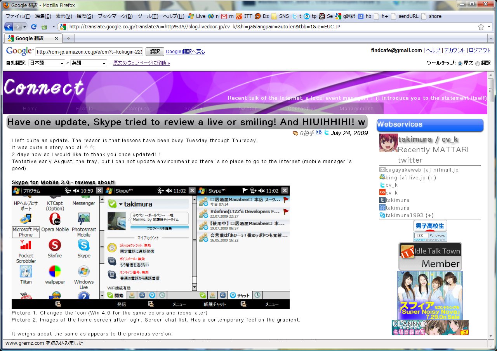497x351 pixels.
Task: Click the Tumblr icon next to takimura
Action: click(x=382, y=200)
